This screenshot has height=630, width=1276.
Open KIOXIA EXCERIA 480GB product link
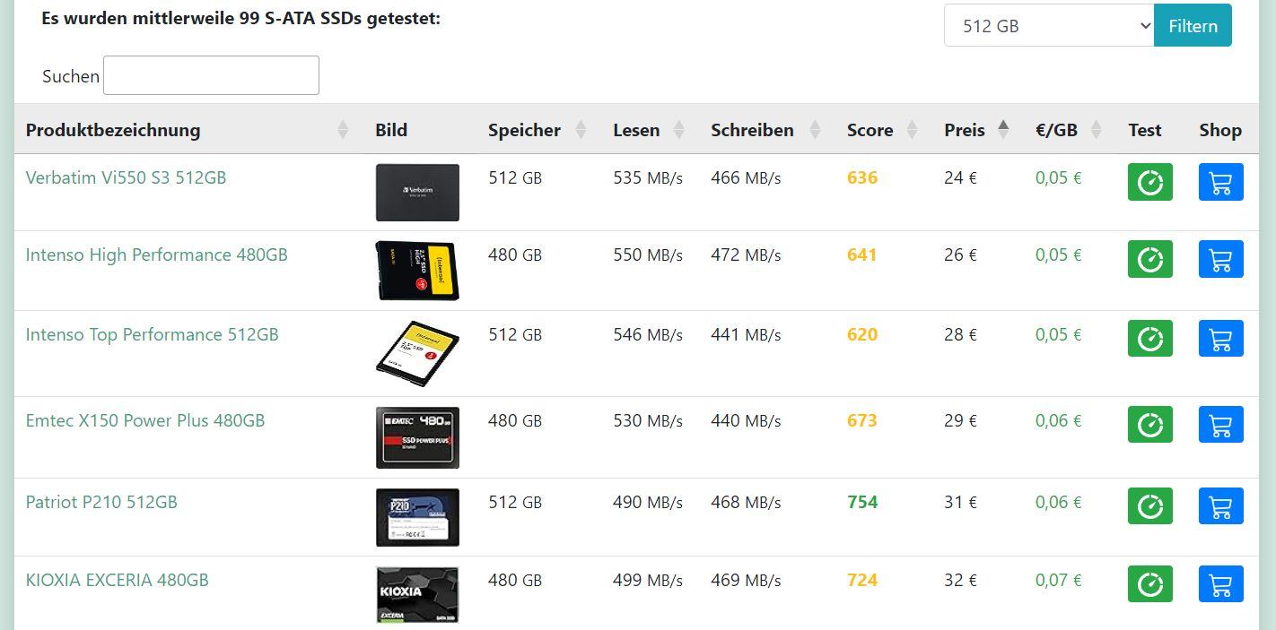click(117, 580)
